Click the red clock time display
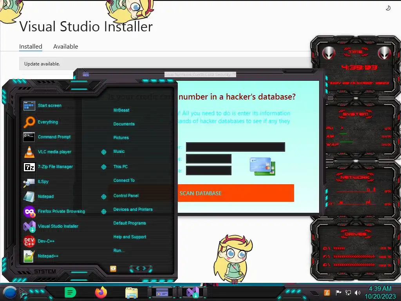The height and width of the screenshot is (301, 401). [359, 67]
